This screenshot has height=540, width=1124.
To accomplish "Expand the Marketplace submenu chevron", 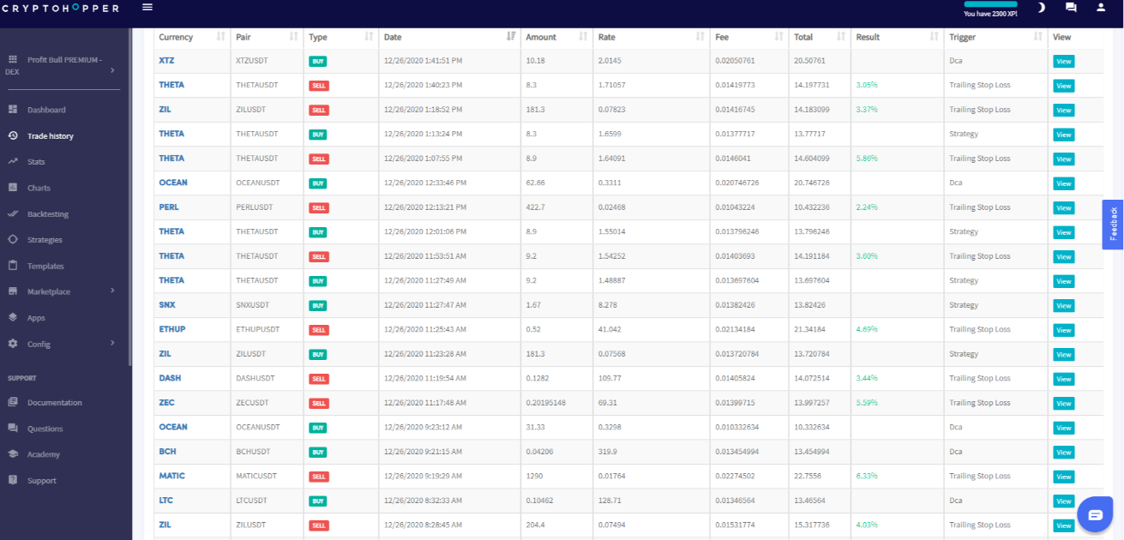I will click(112, 291).
